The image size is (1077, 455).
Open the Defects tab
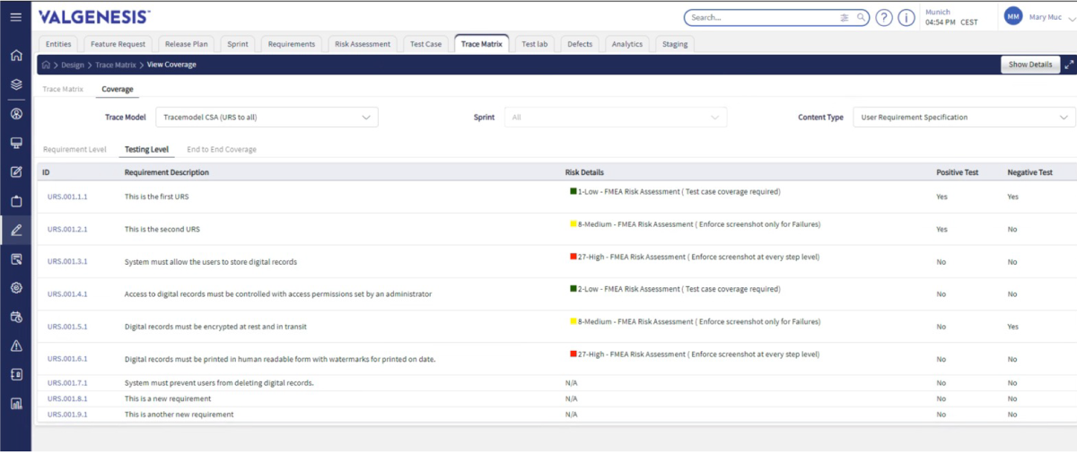point(580,43)
